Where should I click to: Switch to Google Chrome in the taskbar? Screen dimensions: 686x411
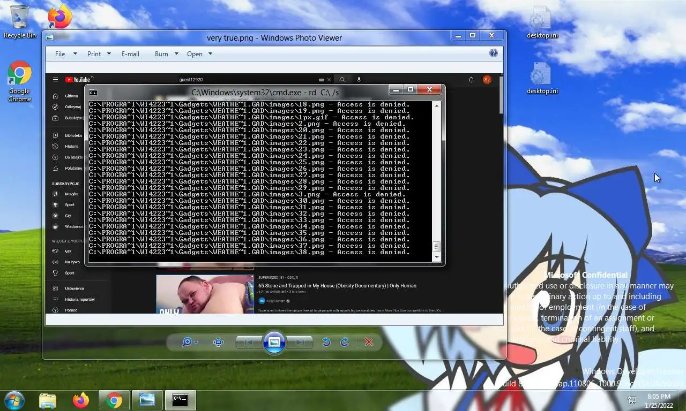[x=114, y=400]
